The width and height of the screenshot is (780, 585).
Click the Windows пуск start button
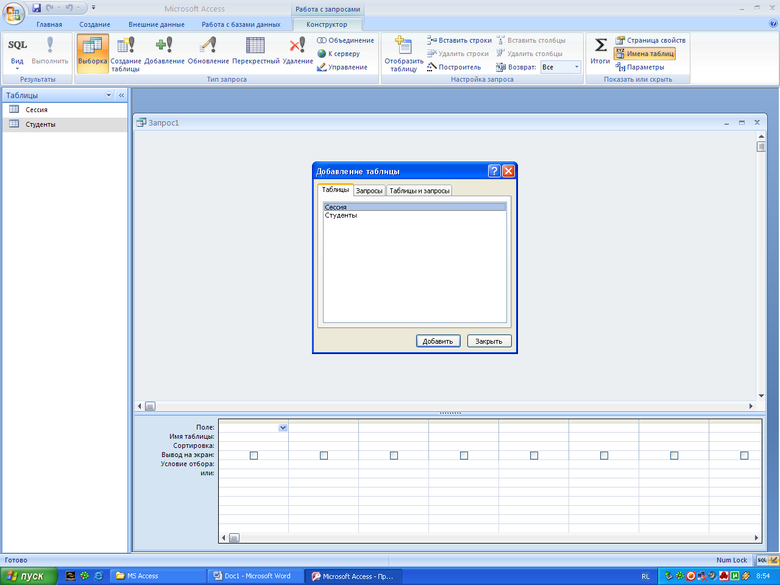tap(29, 576)
